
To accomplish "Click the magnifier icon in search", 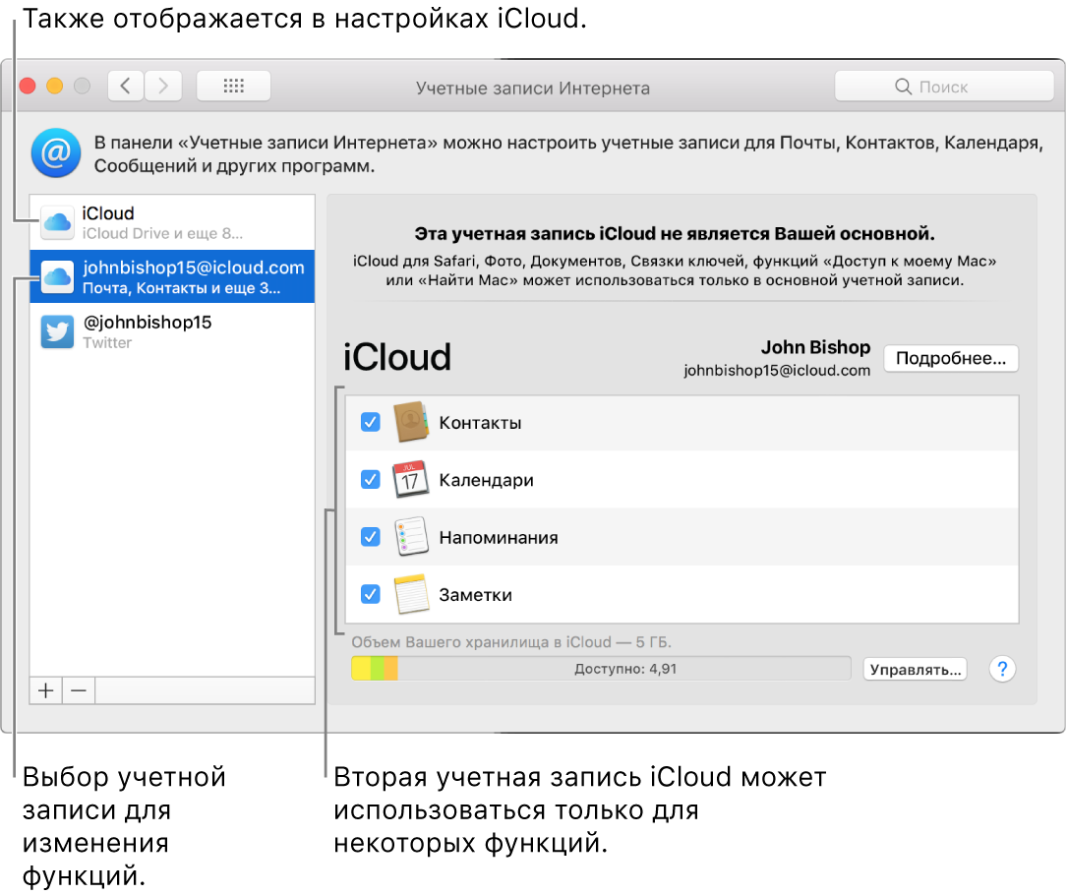I will coord(903,87).
